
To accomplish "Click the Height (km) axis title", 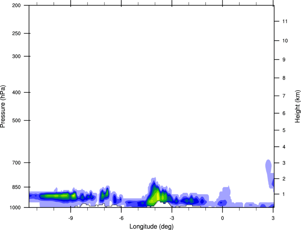I will [297, 106].
